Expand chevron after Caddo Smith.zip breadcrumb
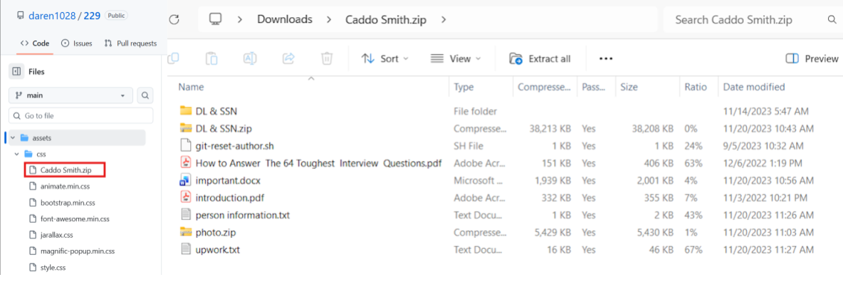Viewport: 843px width, 287px height. [x=444, y=19]
